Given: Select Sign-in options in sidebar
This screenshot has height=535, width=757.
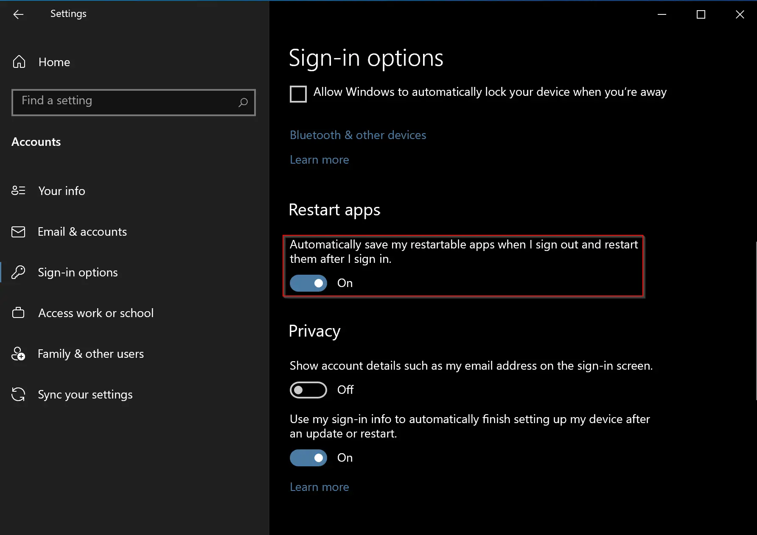Looking at the screenshot, I should tap(78, 272).
